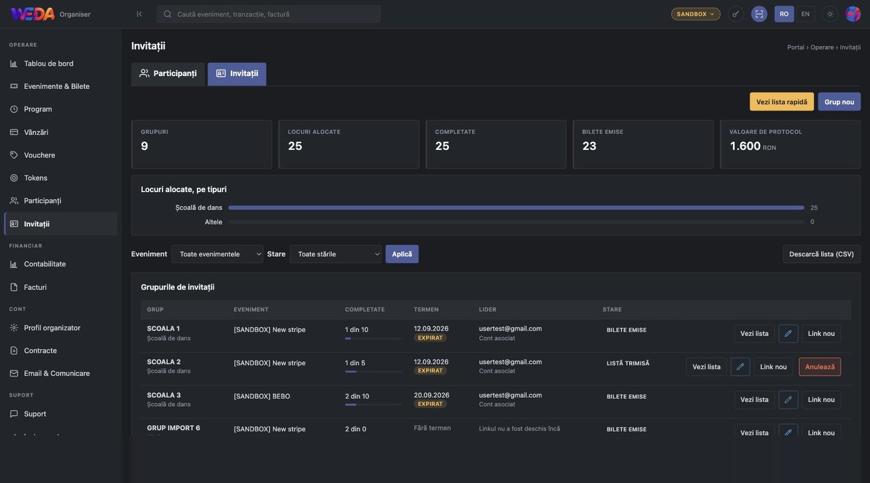The height and width of the screenshot is (483, 870).
Task: Open Contracte in the sidebar
Action: click(x=60, y=351)
